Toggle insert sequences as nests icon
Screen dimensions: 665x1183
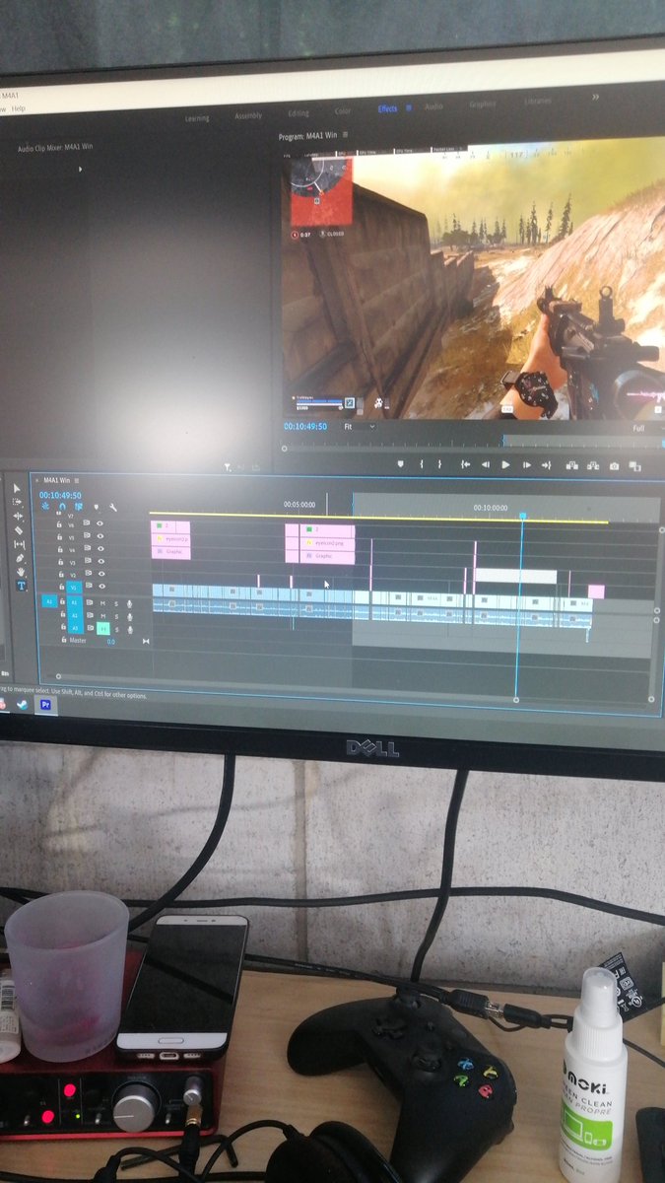pos(45,507)
